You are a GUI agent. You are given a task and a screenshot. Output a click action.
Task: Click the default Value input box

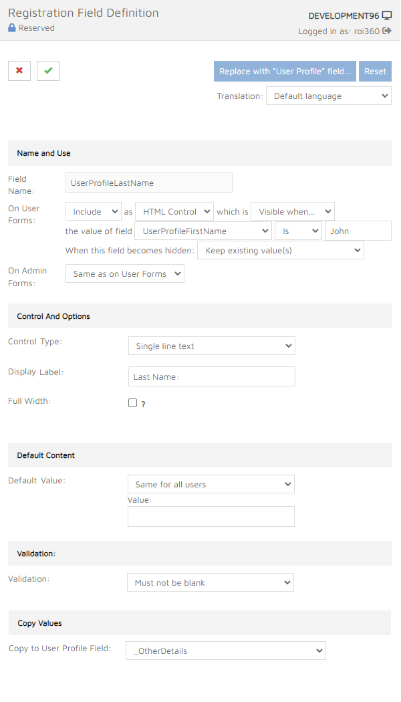click(211, 516)
